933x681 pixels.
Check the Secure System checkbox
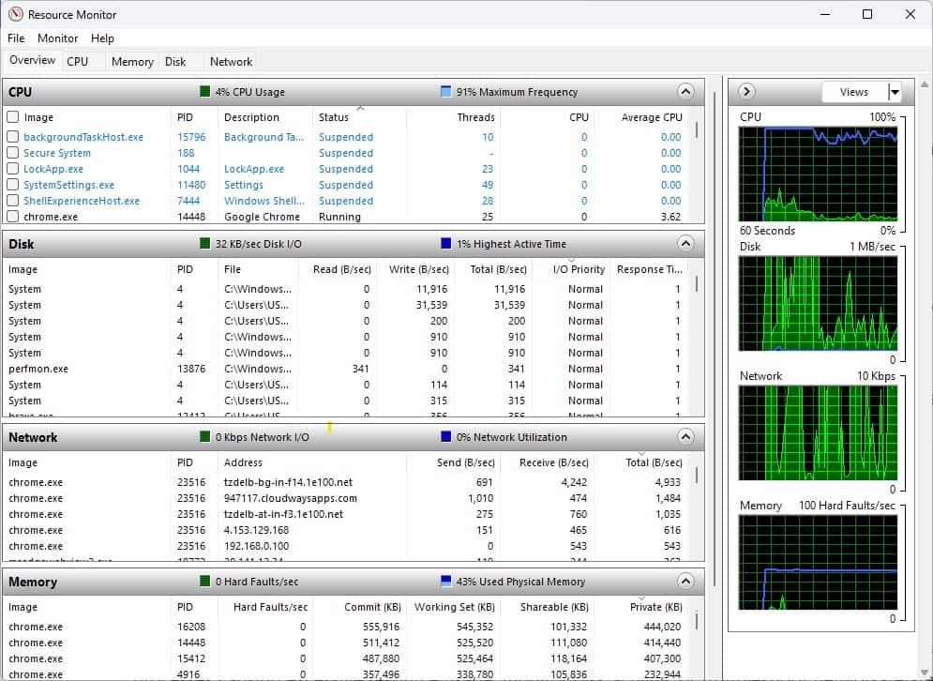[12, 153]
